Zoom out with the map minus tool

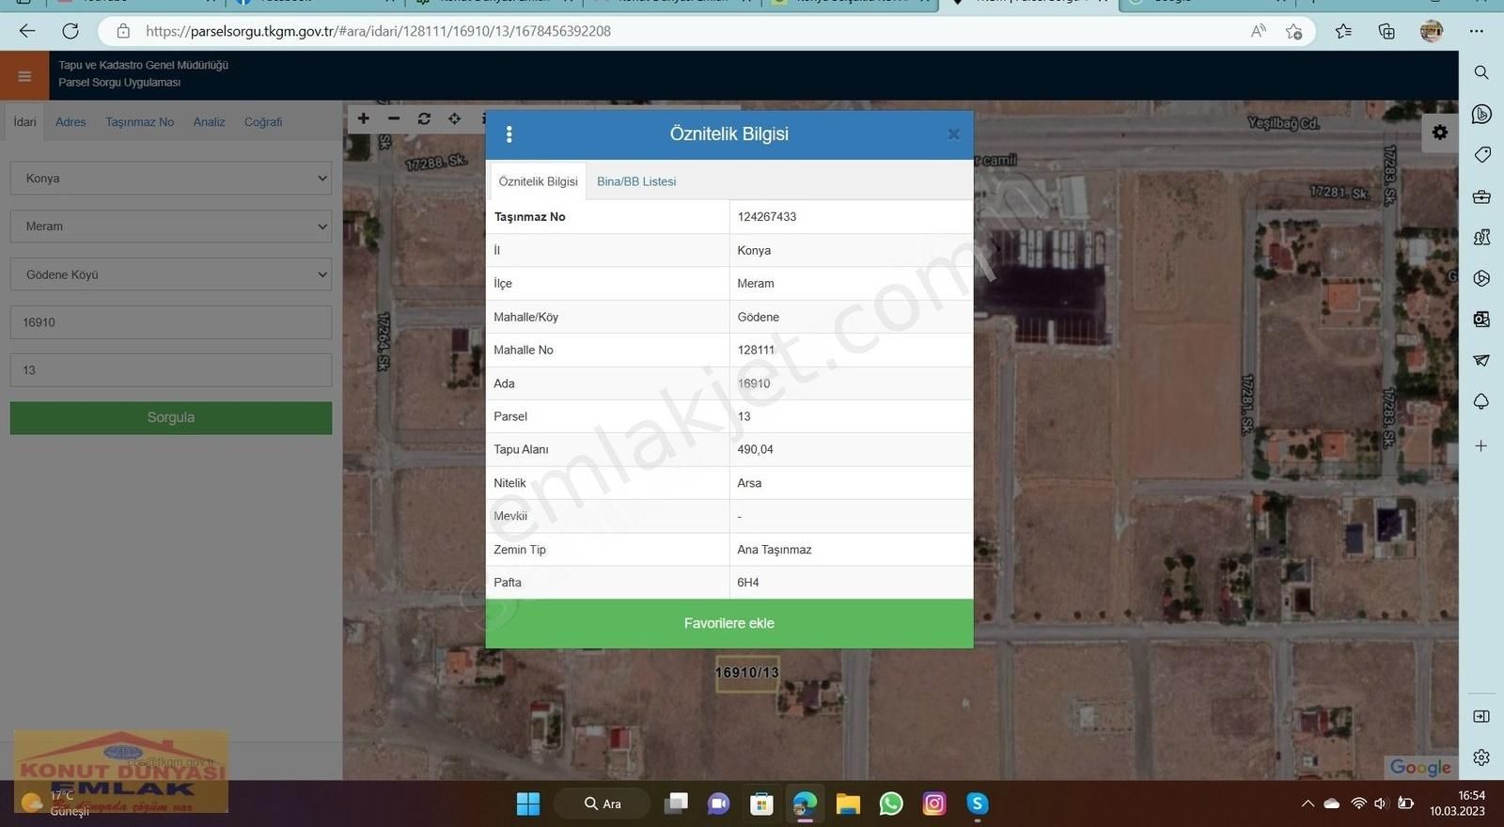(394, 118)
